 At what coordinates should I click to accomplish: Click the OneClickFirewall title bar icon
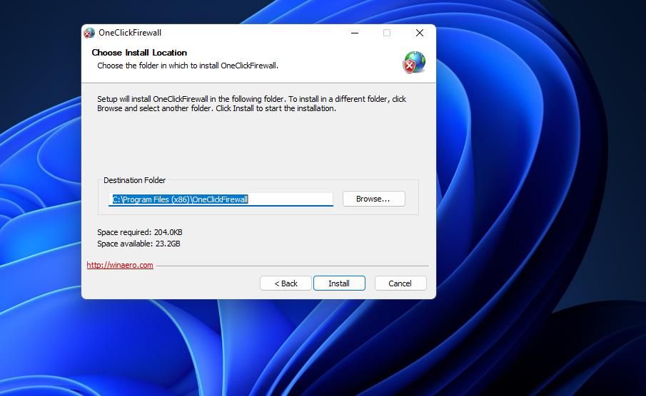[89, 33]
